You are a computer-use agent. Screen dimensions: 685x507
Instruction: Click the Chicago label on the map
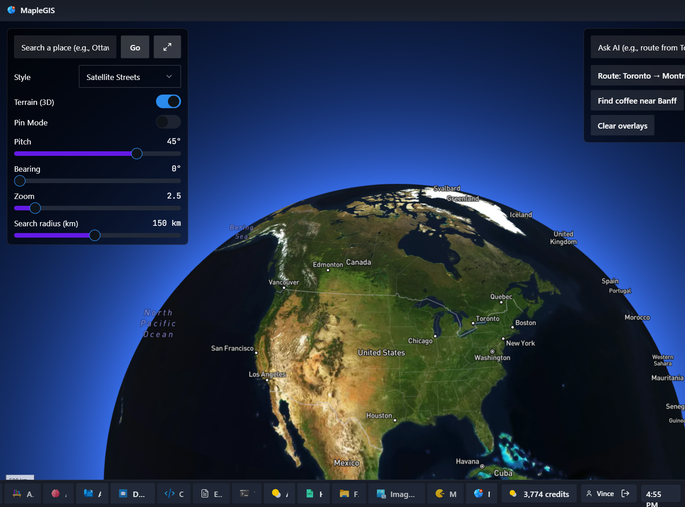click(x=420, y=341)
